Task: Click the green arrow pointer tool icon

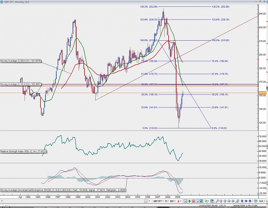Action: tap(207, 201)
